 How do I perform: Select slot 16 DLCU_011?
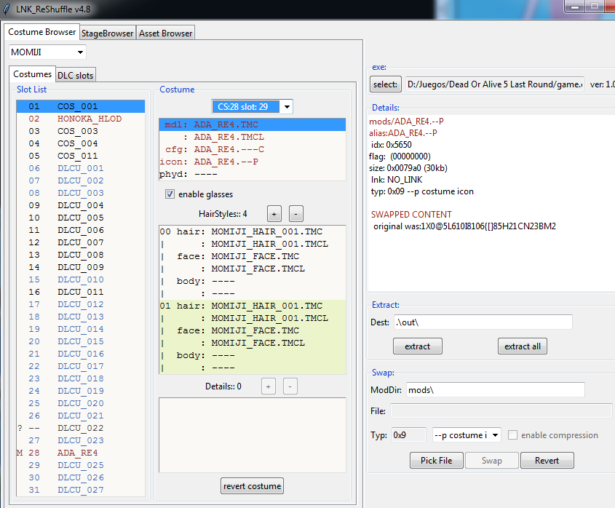pyautogui.click(x=80, y=292)
